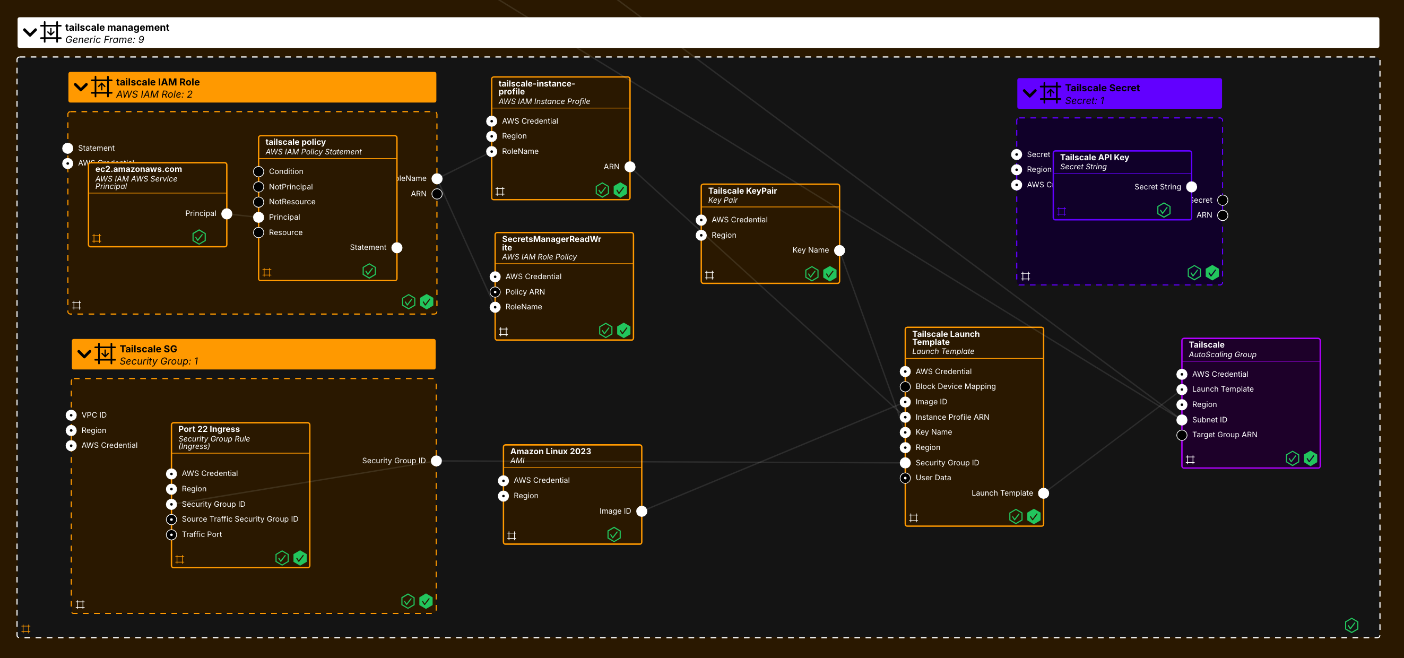Click resize grid icon on ec2.amazonaws.com node

[x=97, y=238]
